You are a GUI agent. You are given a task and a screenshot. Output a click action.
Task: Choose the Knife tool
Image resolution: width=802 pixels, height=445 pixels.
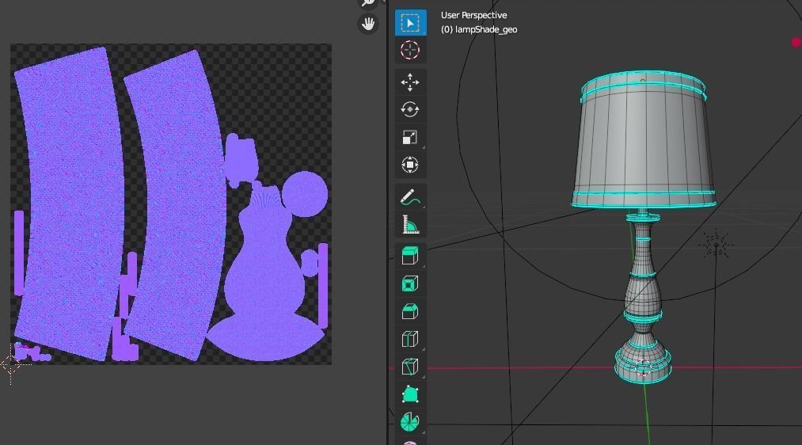pos(410,367)
